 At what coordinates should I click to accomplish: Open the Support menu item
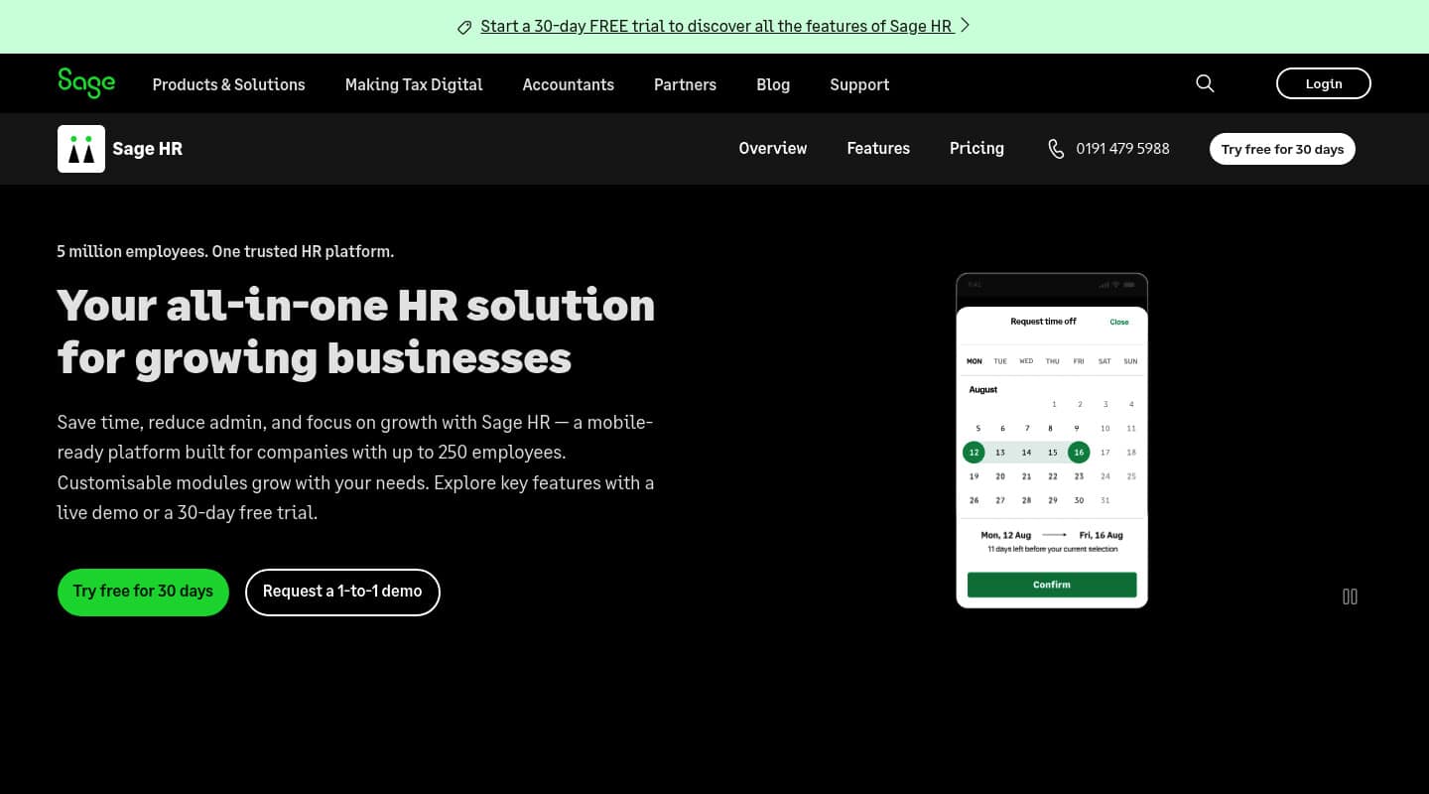pos(859,84)
